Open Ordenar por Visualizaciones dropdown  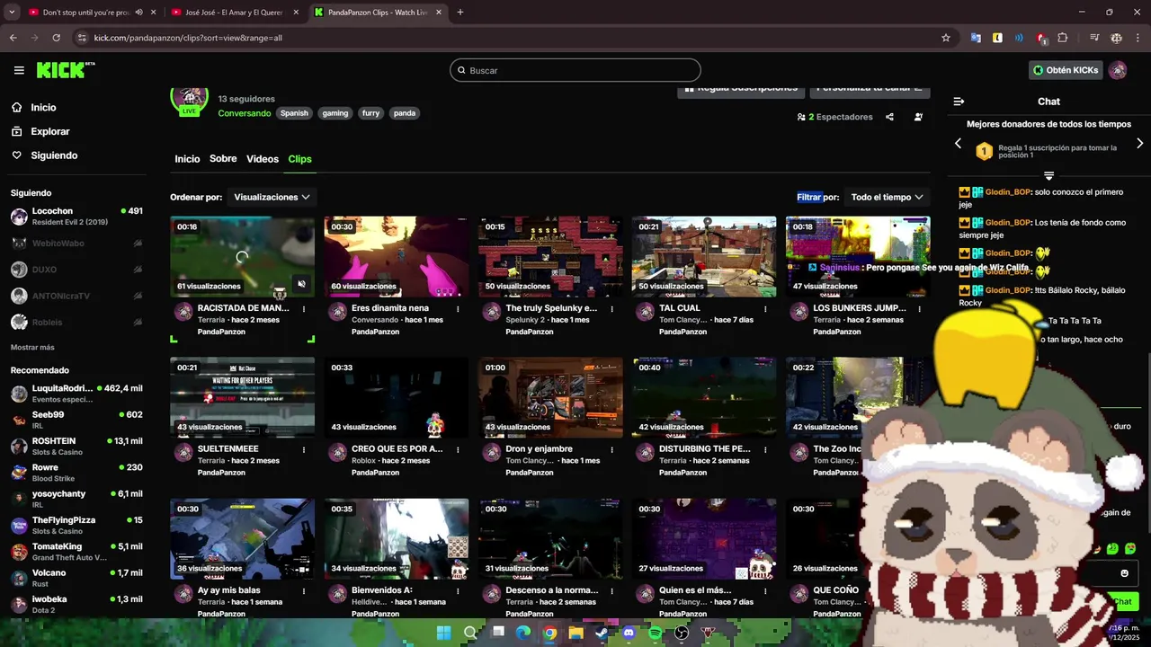pos(272,197)
